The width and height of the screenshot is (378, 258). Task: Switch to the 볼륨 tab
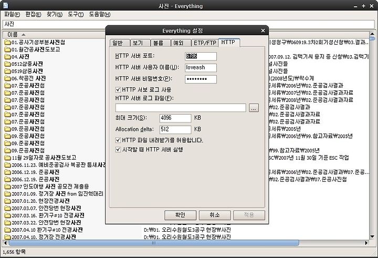click(160, 43)
